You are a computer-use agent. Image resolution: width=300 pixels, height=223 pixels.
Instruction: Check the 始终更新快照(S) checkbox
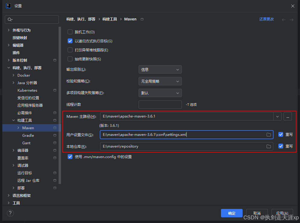point(70,59)
